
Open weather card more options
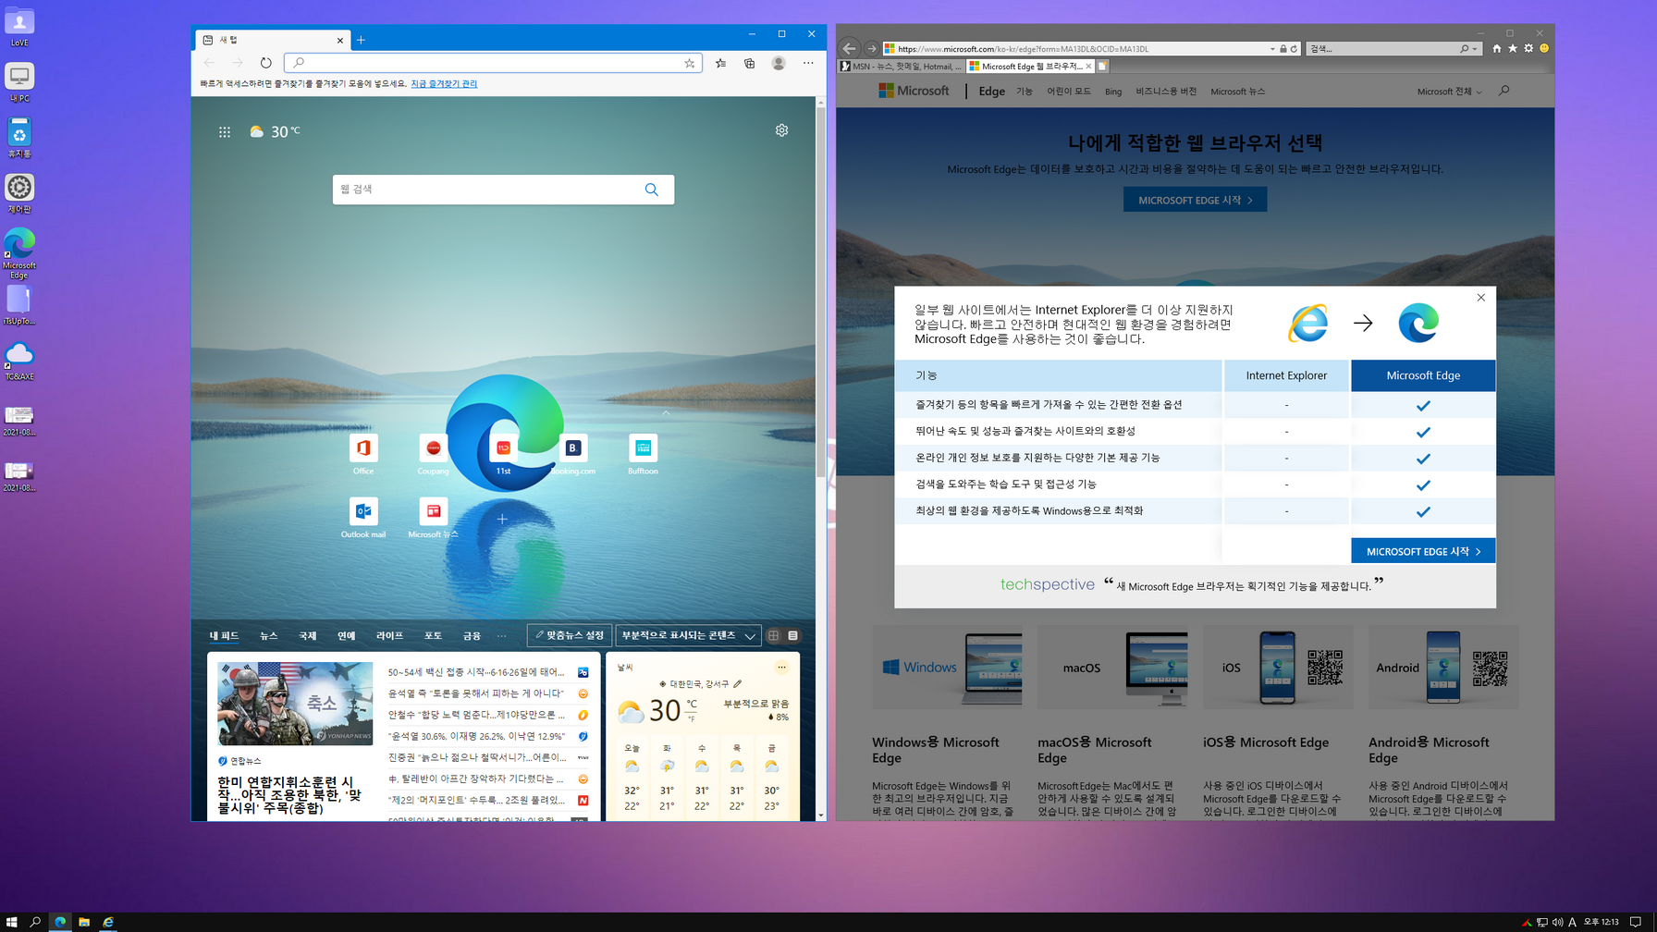coord(781,667)
